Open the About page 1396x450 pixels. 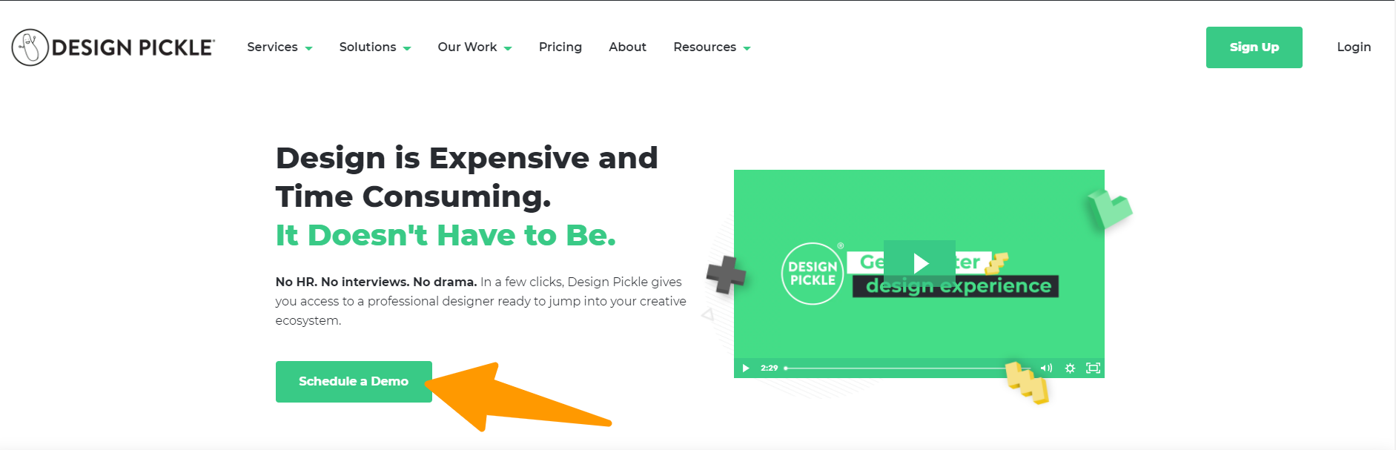[x=628, y=47]
